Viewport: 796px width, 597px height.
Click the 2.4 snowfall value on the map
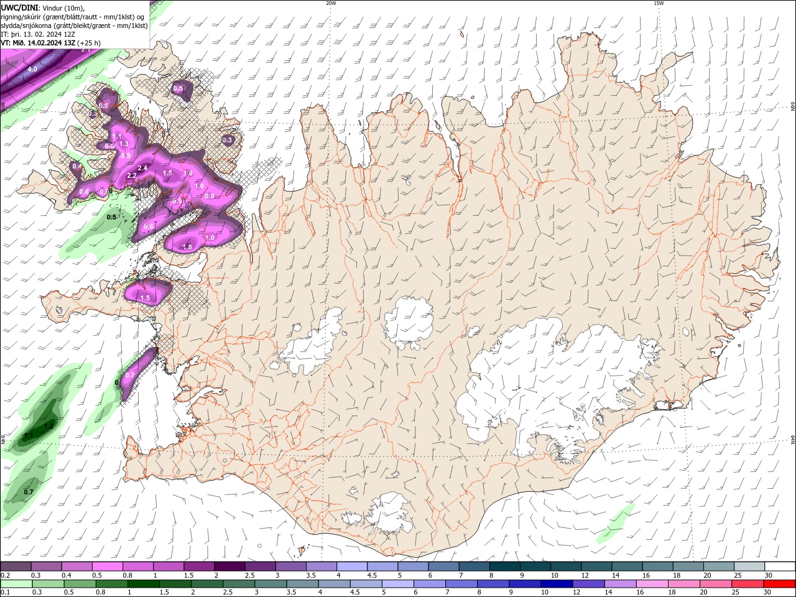(142, 168)
